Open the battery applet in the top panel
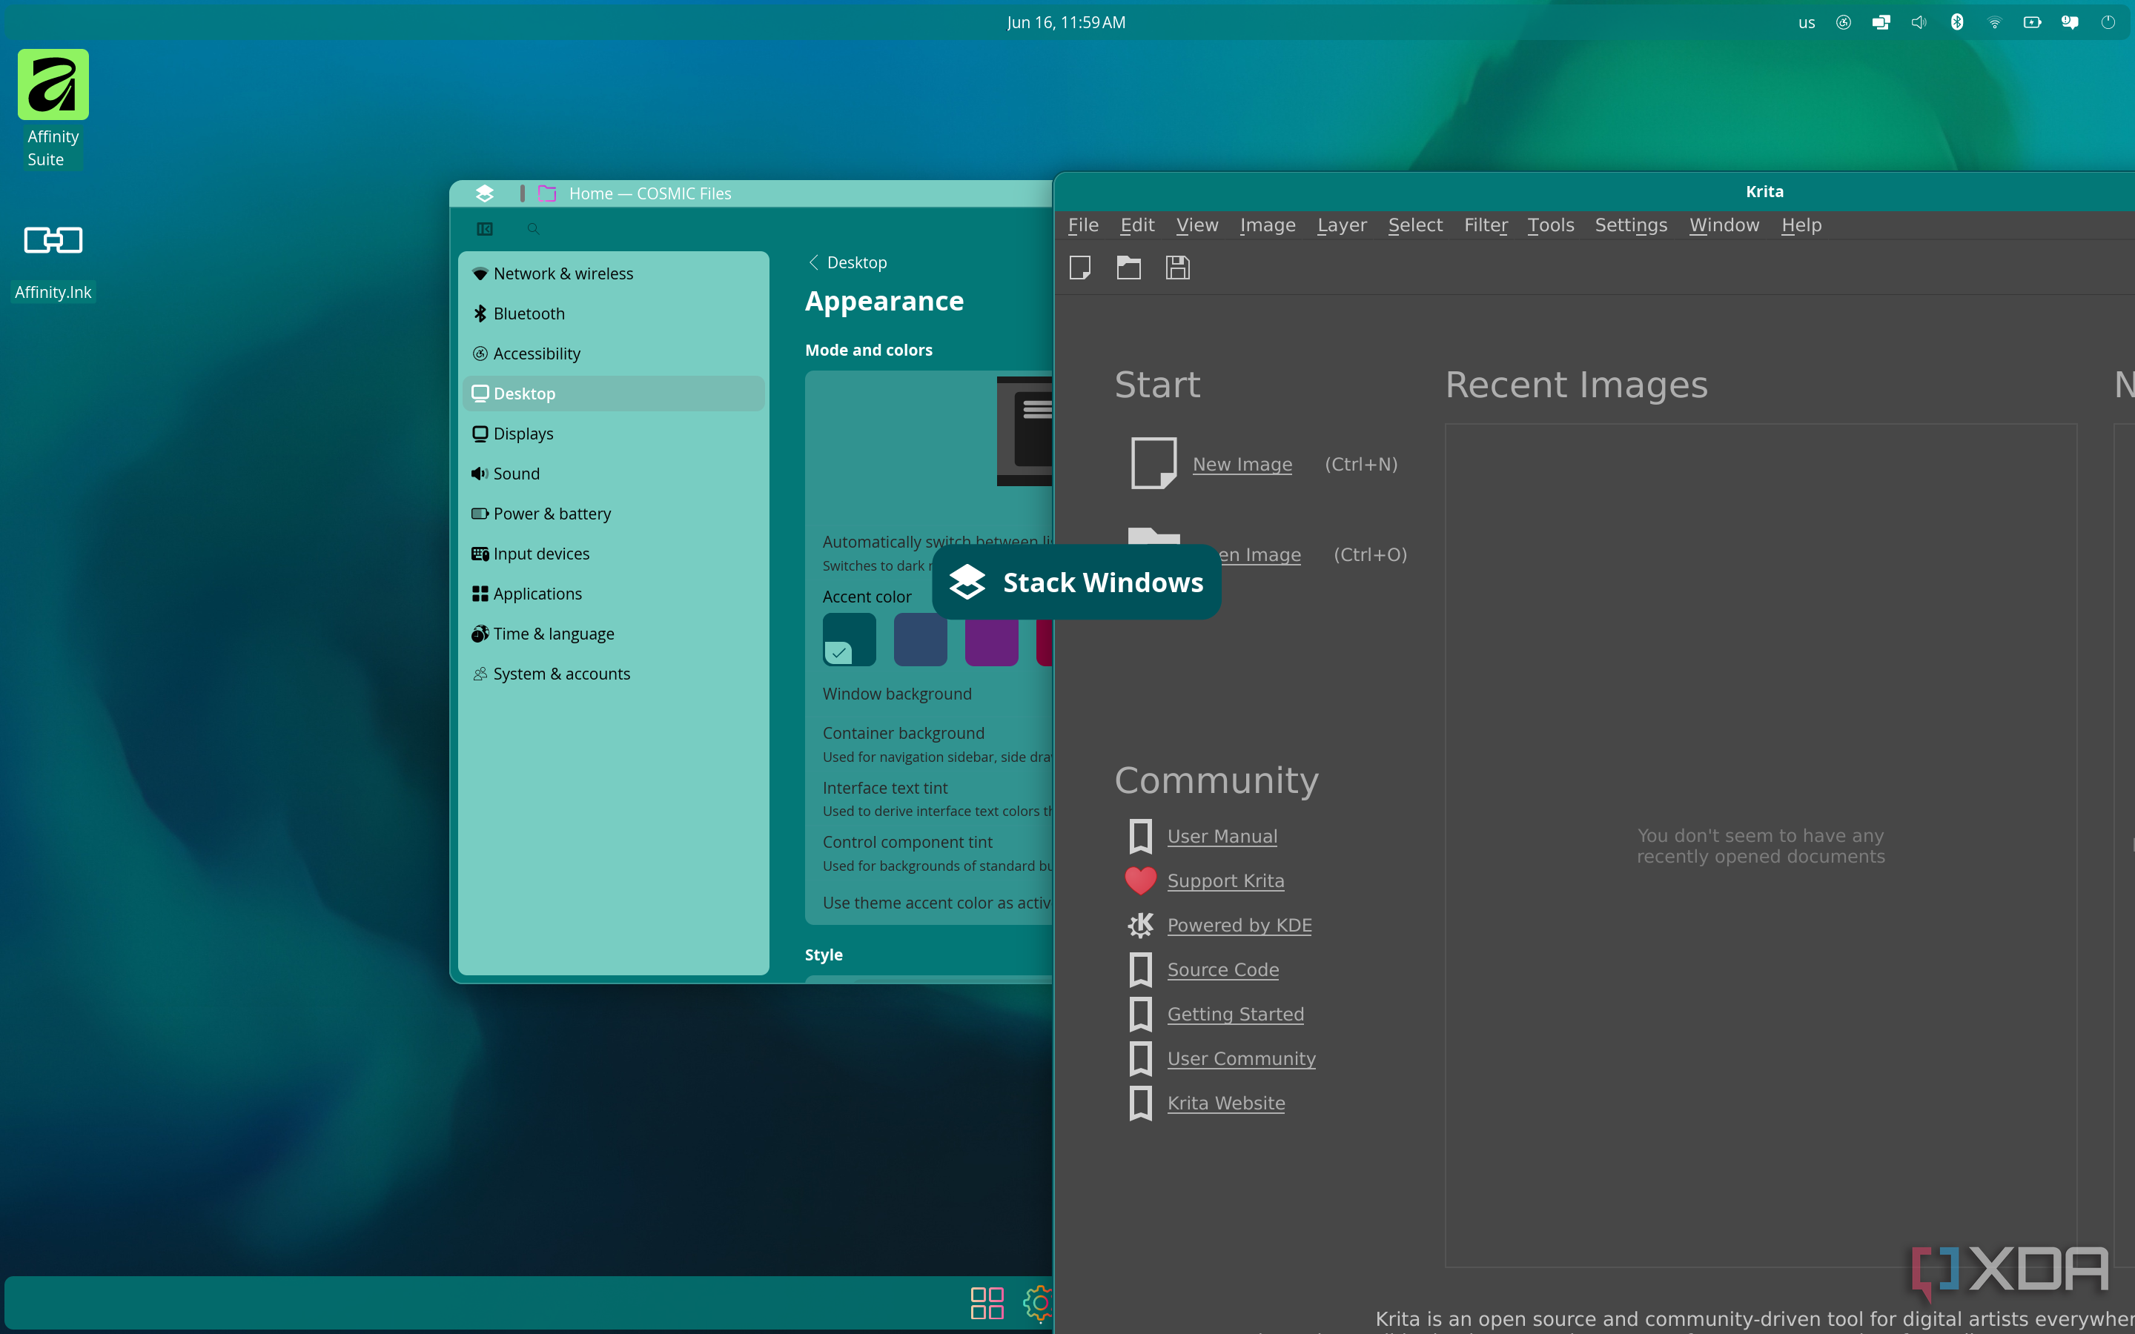Image resolution: width=2135 pixels, height=1334 pixels. click(x=2033, y=23)
